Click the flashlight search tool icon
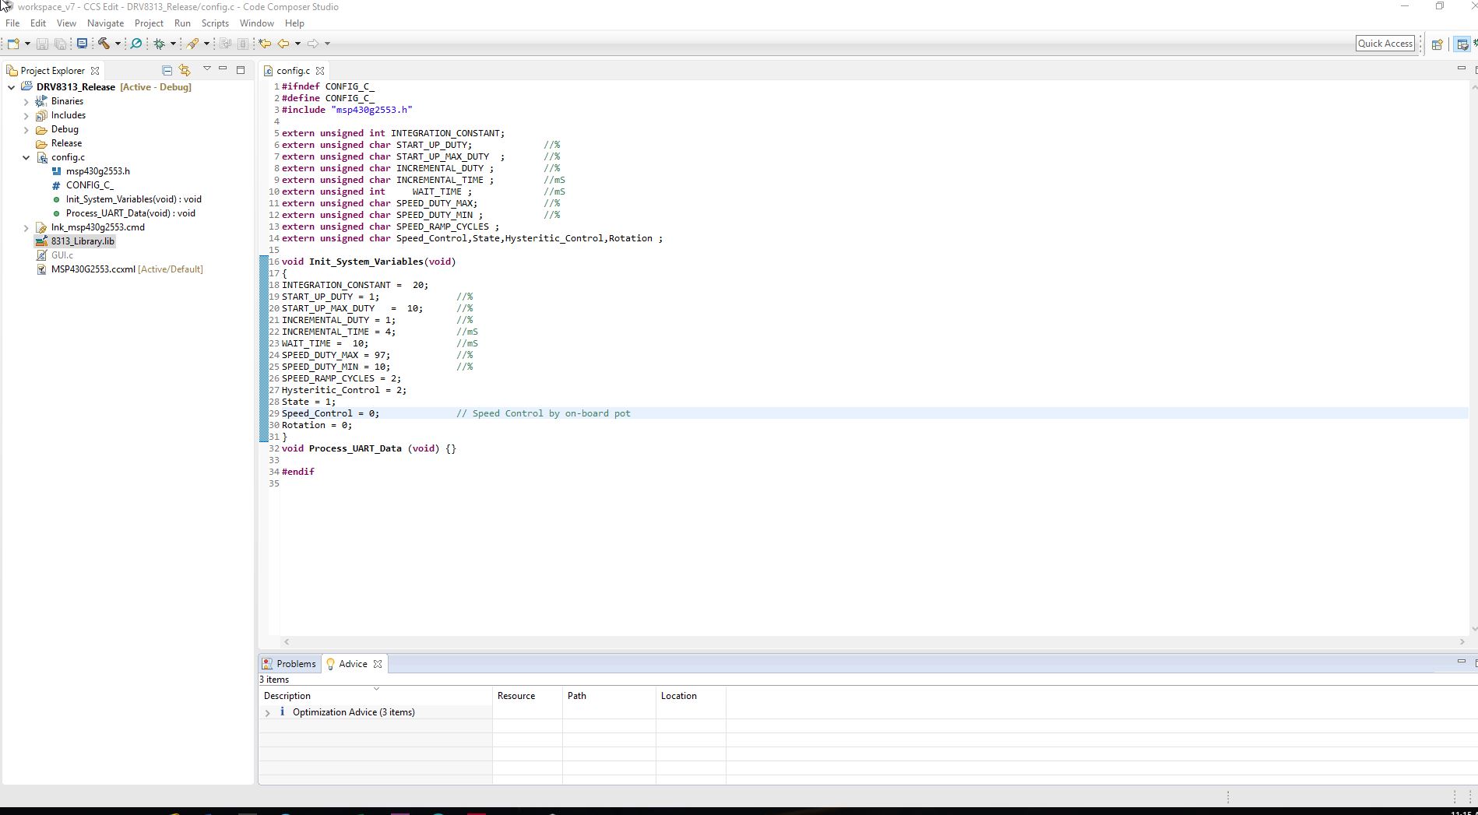This screenshot has width=1478, height=815. [192, 44]
